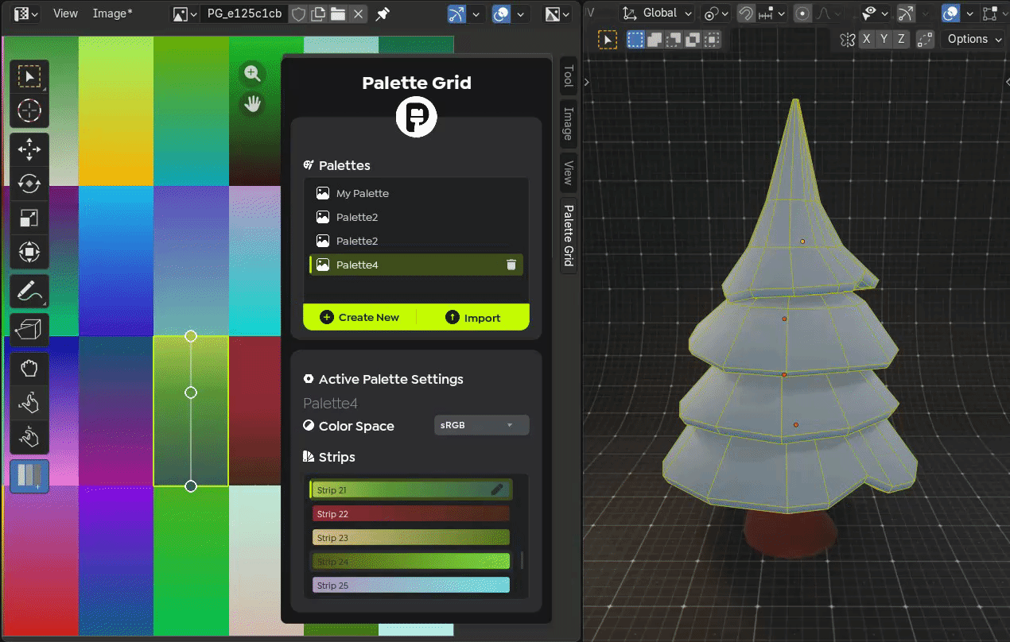Toggle the snapping magnet in the 3D viewport
The height and width of the screenshot is (642, 1010).
pos(746,14)
